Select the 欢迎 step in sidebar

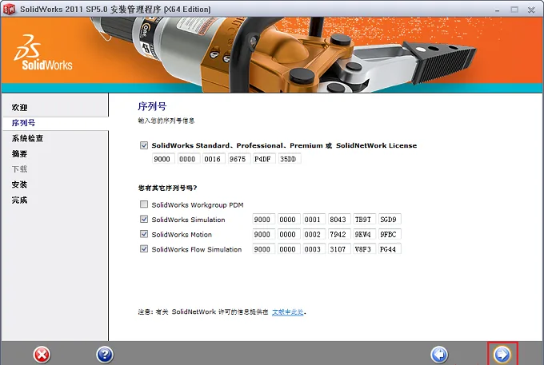click(19, 107)
